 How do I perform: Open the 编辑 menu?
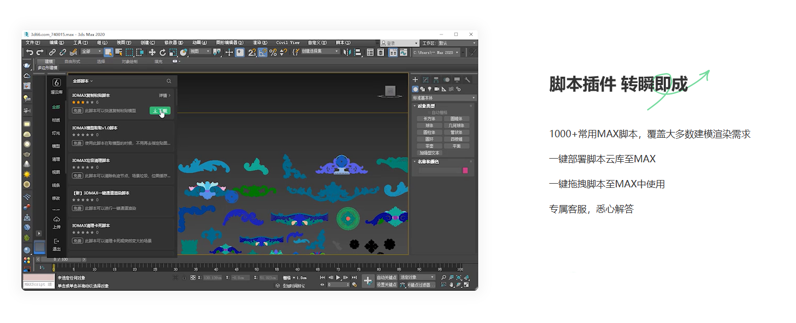coord(57,43)
